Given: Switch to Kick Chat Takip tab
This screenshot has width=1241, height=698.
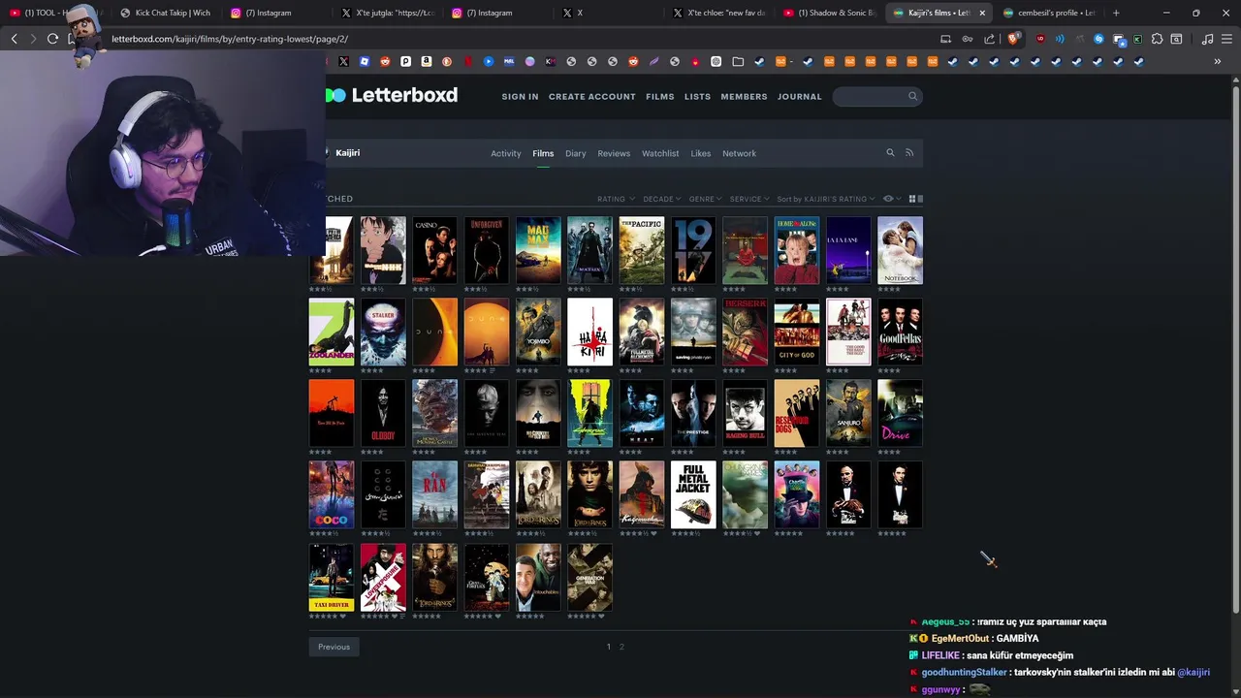Looking at the screenshot, I should tap(167, 13).
